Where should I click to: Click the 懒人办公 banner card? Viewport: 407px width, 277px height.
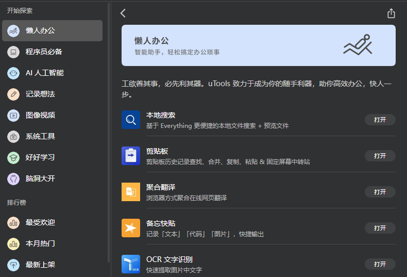(259, 45)
